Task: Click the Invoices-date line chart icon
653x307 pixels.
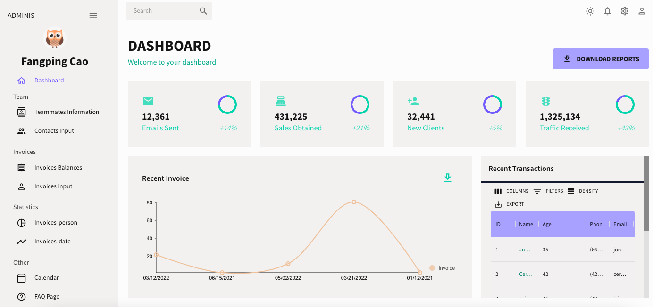Action: point(21,242)
